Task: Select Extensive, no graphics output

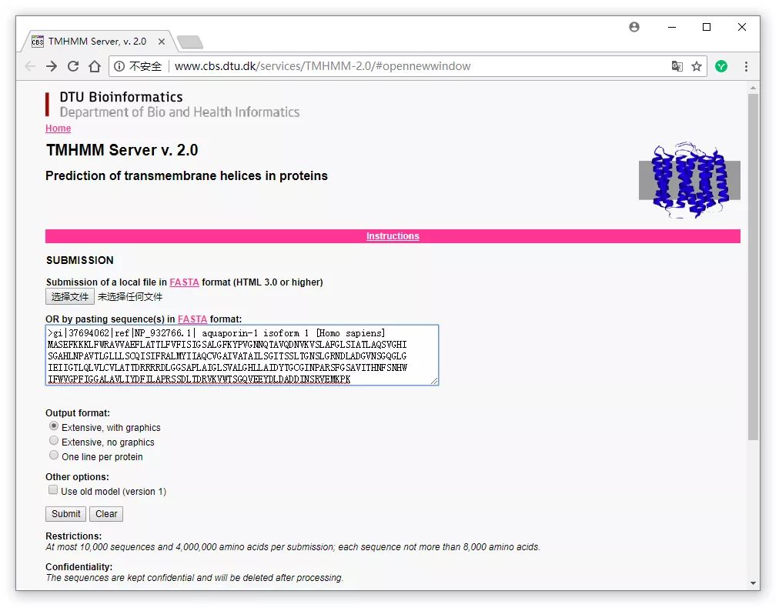Action: (54, 441)
